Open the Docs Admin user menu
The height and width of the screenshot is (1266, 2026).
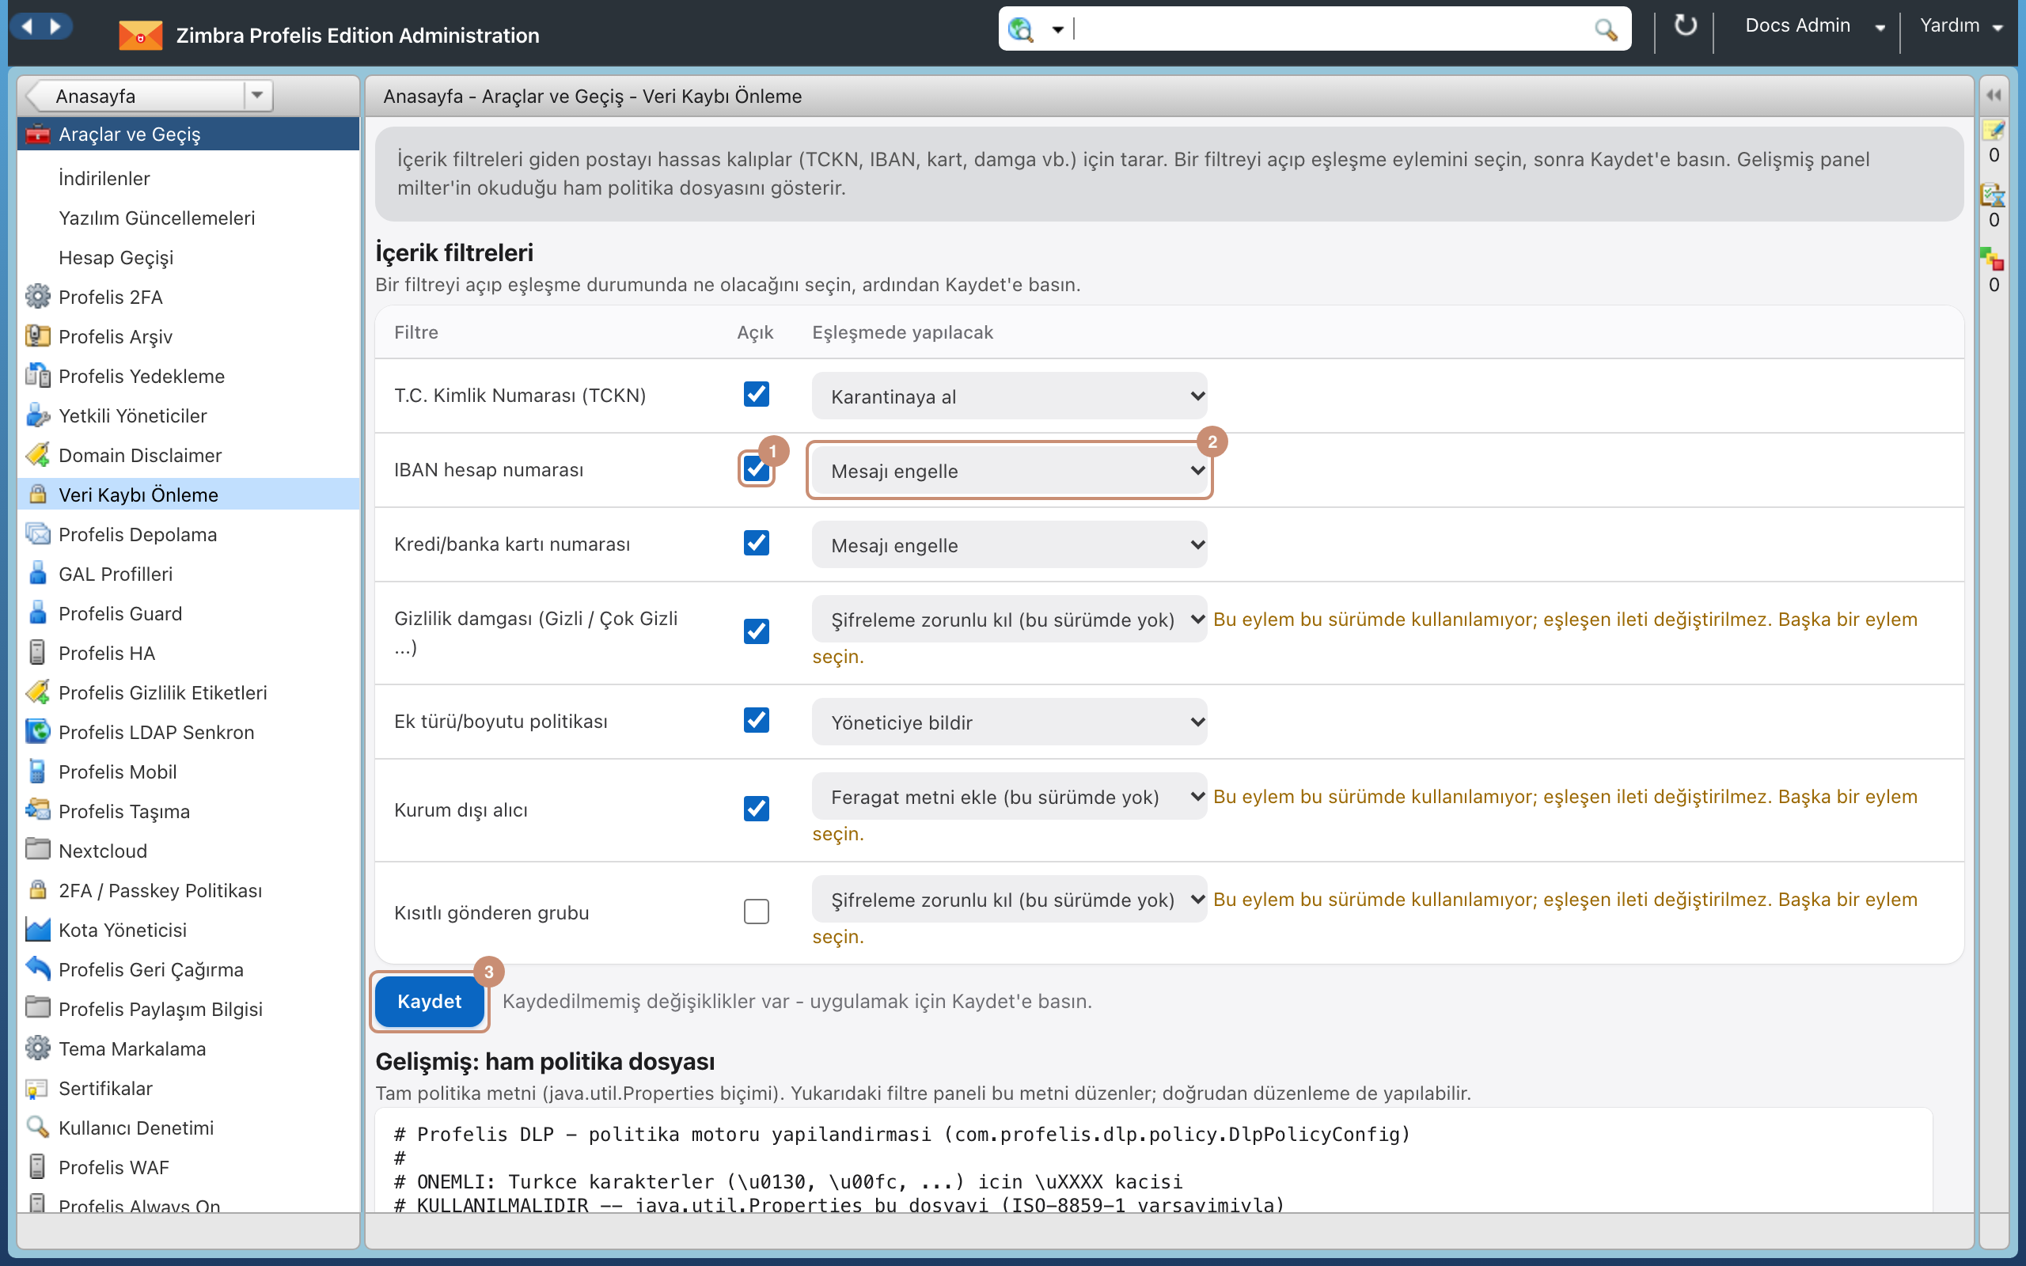coord(1814,26)
